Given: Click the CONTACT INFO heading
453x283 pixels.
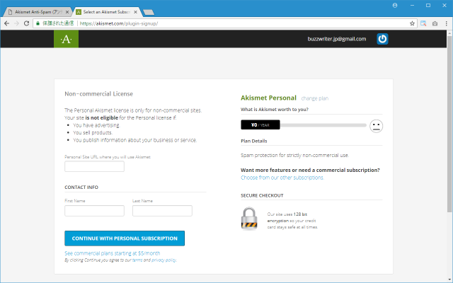Looking at the screenshot, I should pos(81,187).
